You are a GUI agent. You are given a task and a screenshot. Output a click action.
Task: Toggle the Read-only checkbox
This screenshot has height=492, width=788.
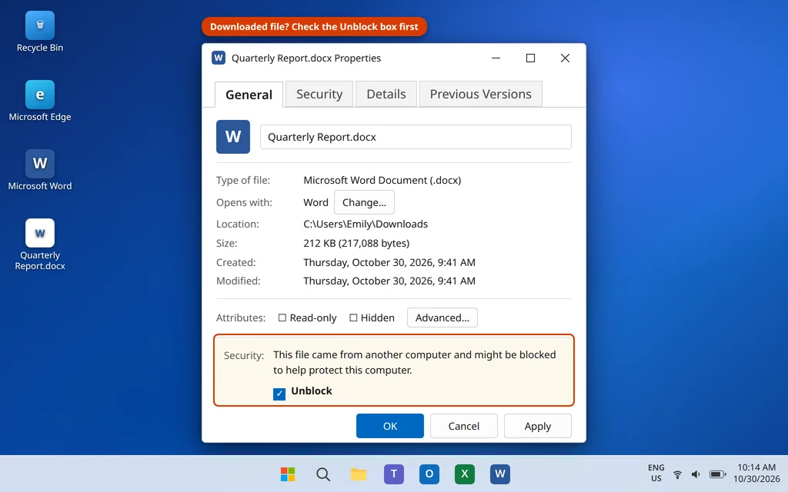(282, 317)
